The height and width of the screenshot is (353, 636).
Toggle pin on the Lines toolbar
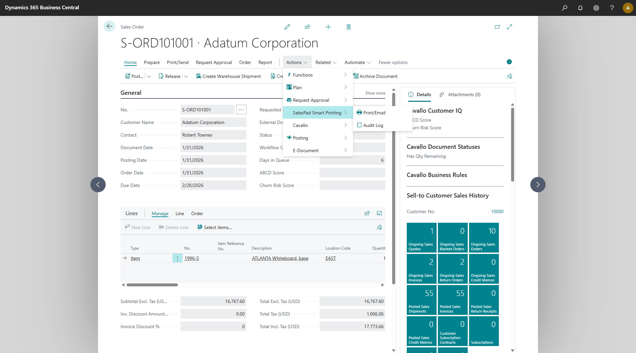click(x=379, y=227)
